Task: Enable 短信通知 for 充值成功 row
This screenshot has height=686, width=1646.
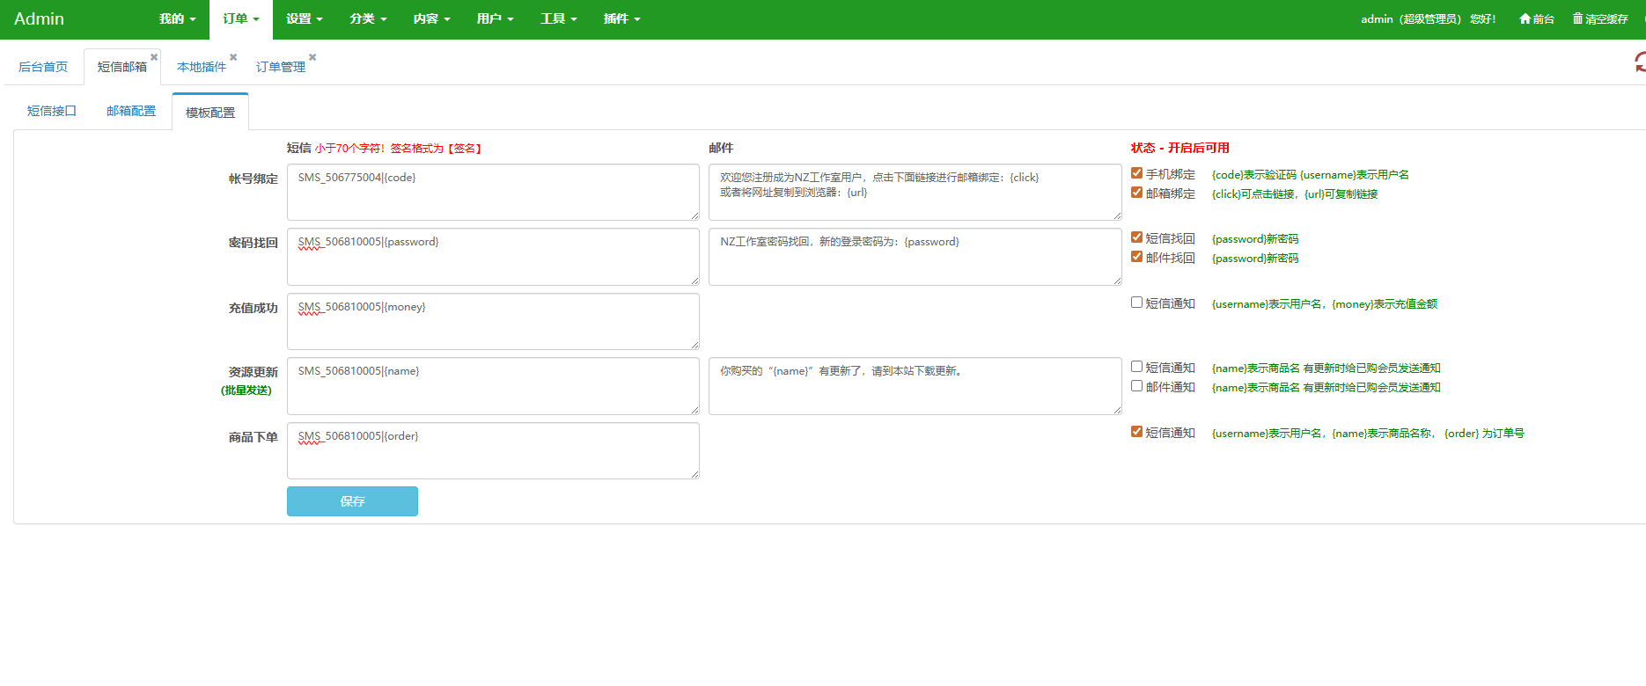Action: tap(1137, 303)
